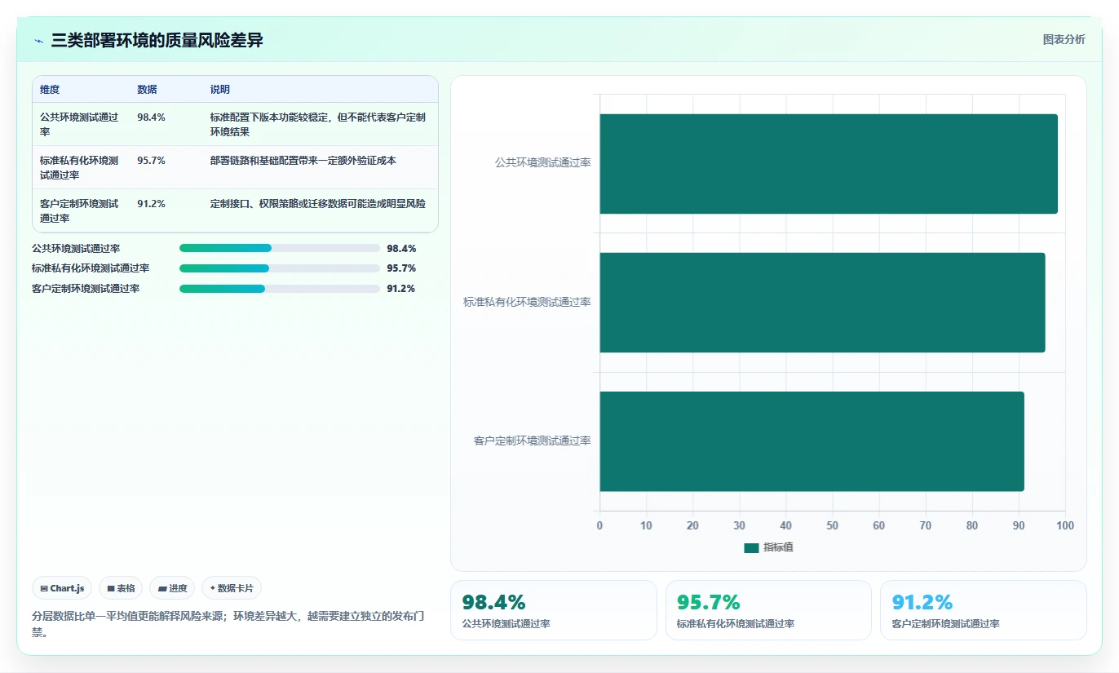Click the 91.2% table cell

click(152, 204)
